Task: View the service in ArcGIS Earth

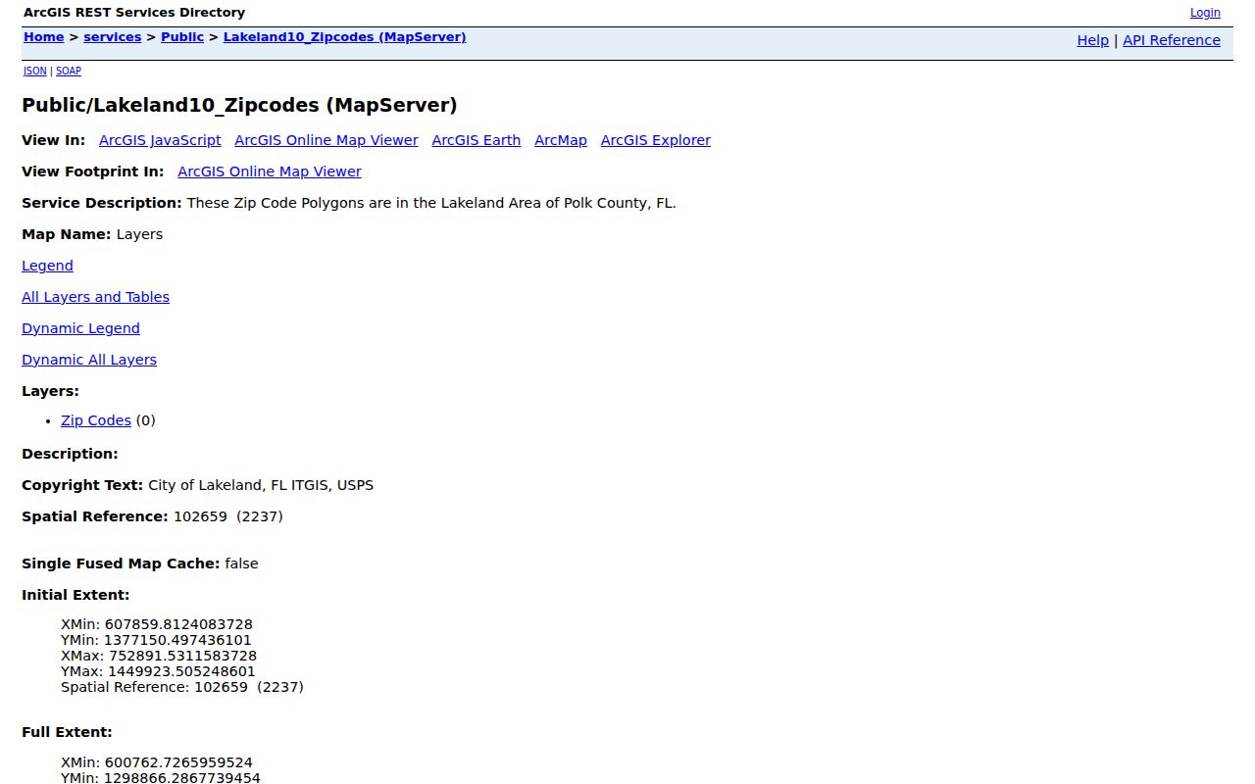Action: (x=477, y=140)
